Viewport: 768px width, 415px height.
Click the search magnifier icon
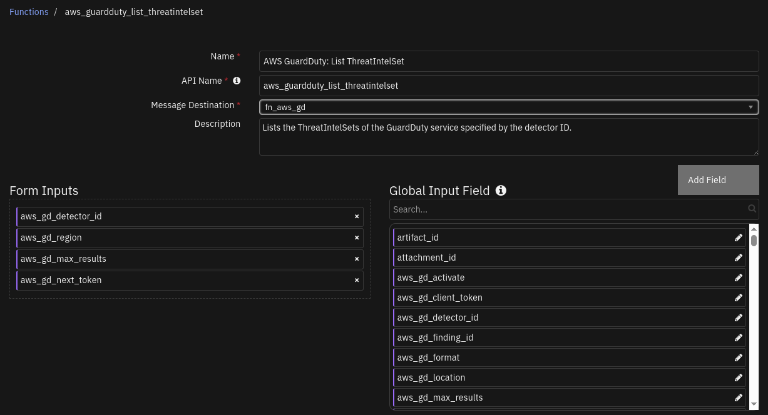coord(752,209)
